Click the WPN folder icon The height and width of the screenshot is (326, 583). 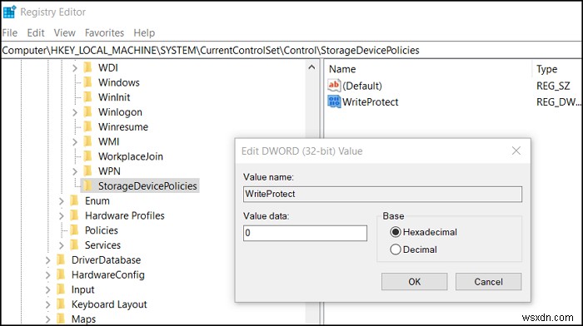88,171
